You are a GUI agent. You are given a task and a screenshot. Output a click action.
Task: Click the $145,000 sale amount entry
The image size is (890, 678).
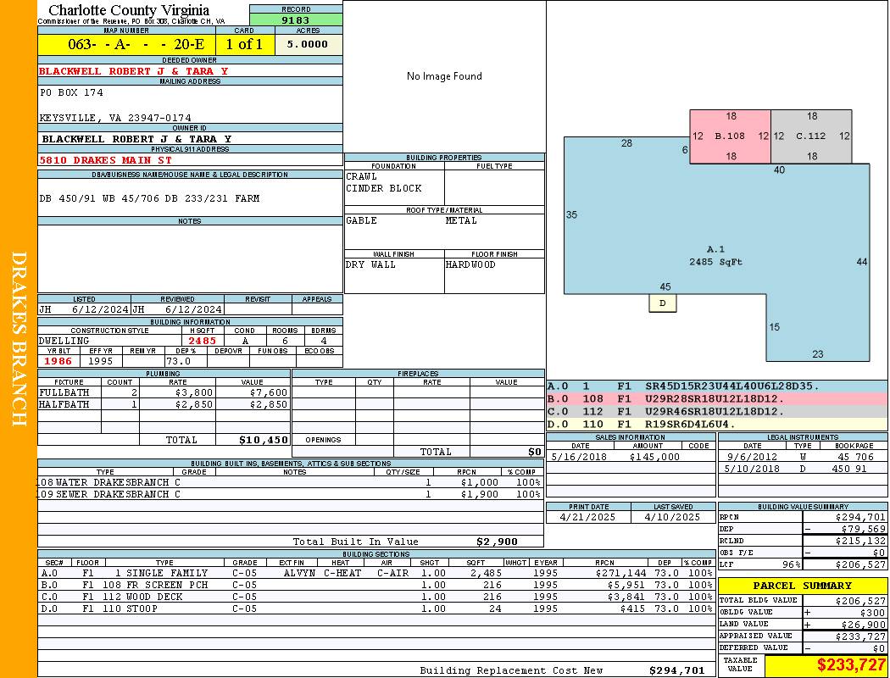654,457
